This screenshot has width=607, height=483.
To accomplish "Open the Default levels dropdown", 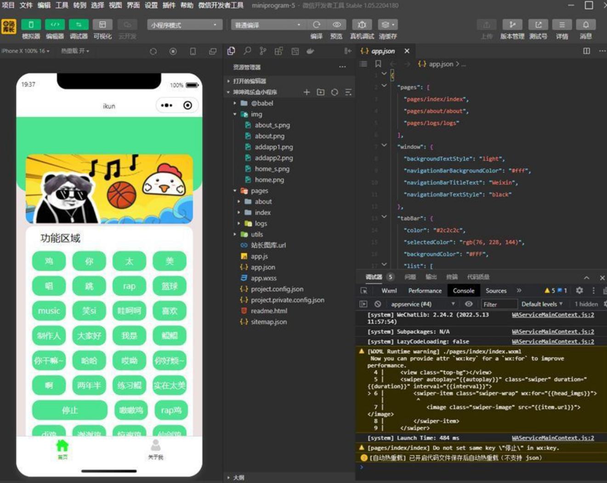I will [542, 304].
